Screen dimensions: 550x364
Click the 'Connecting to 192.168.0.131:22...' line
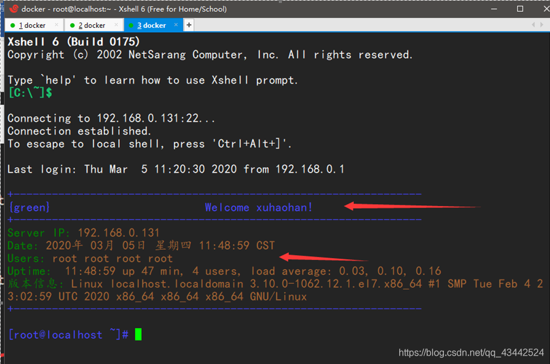pyautogui.click(x=111, y=118)
